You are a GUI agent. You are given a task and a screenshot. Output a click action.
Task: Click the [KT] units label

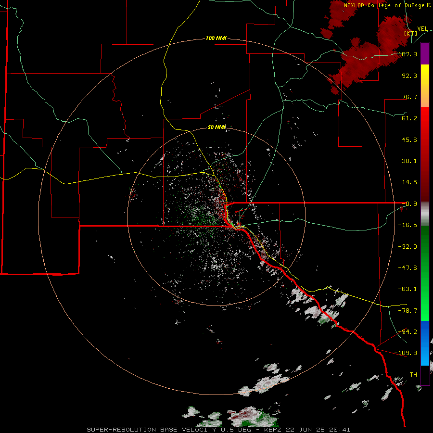coord(411,33)
